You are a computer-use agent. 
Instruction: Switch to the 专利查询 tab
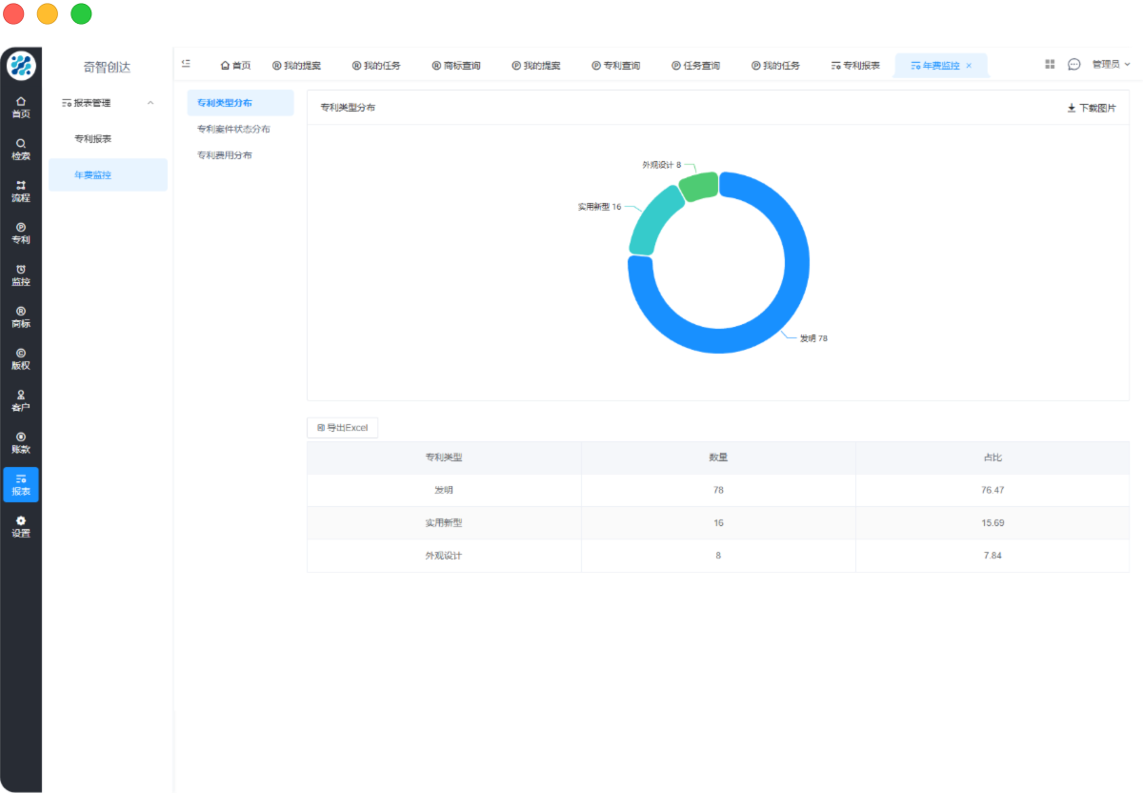point(616,66)
